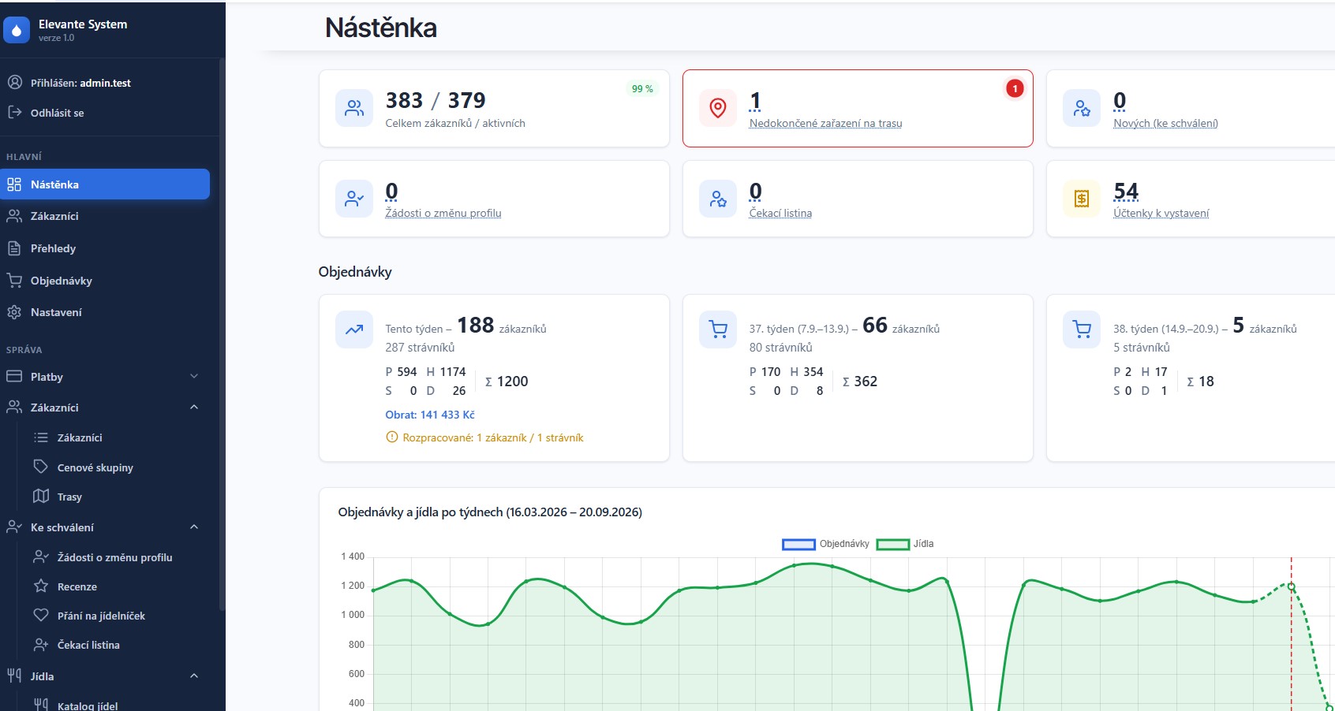Click the red notification badge showing 1
The height and width of the screenshot is (711, 1335).
tap(1015, 88)
